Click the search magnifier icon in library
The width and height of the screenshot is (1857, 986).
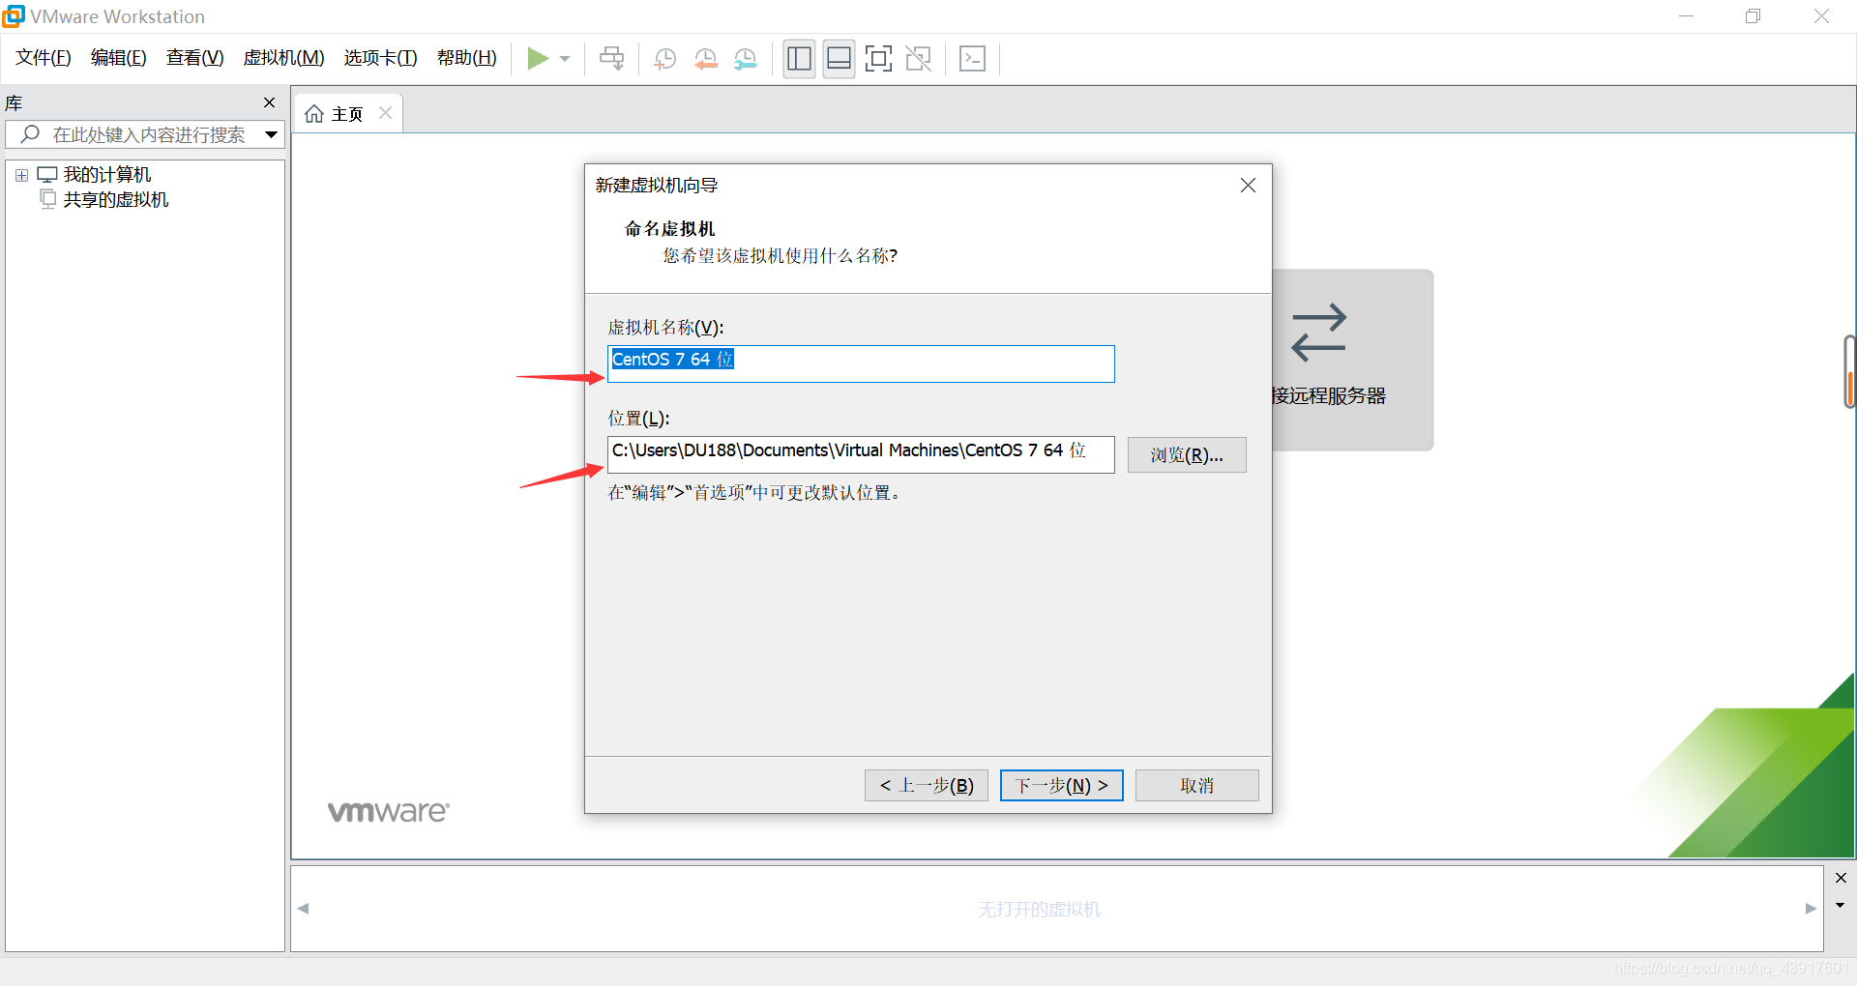tap(30, 134)
